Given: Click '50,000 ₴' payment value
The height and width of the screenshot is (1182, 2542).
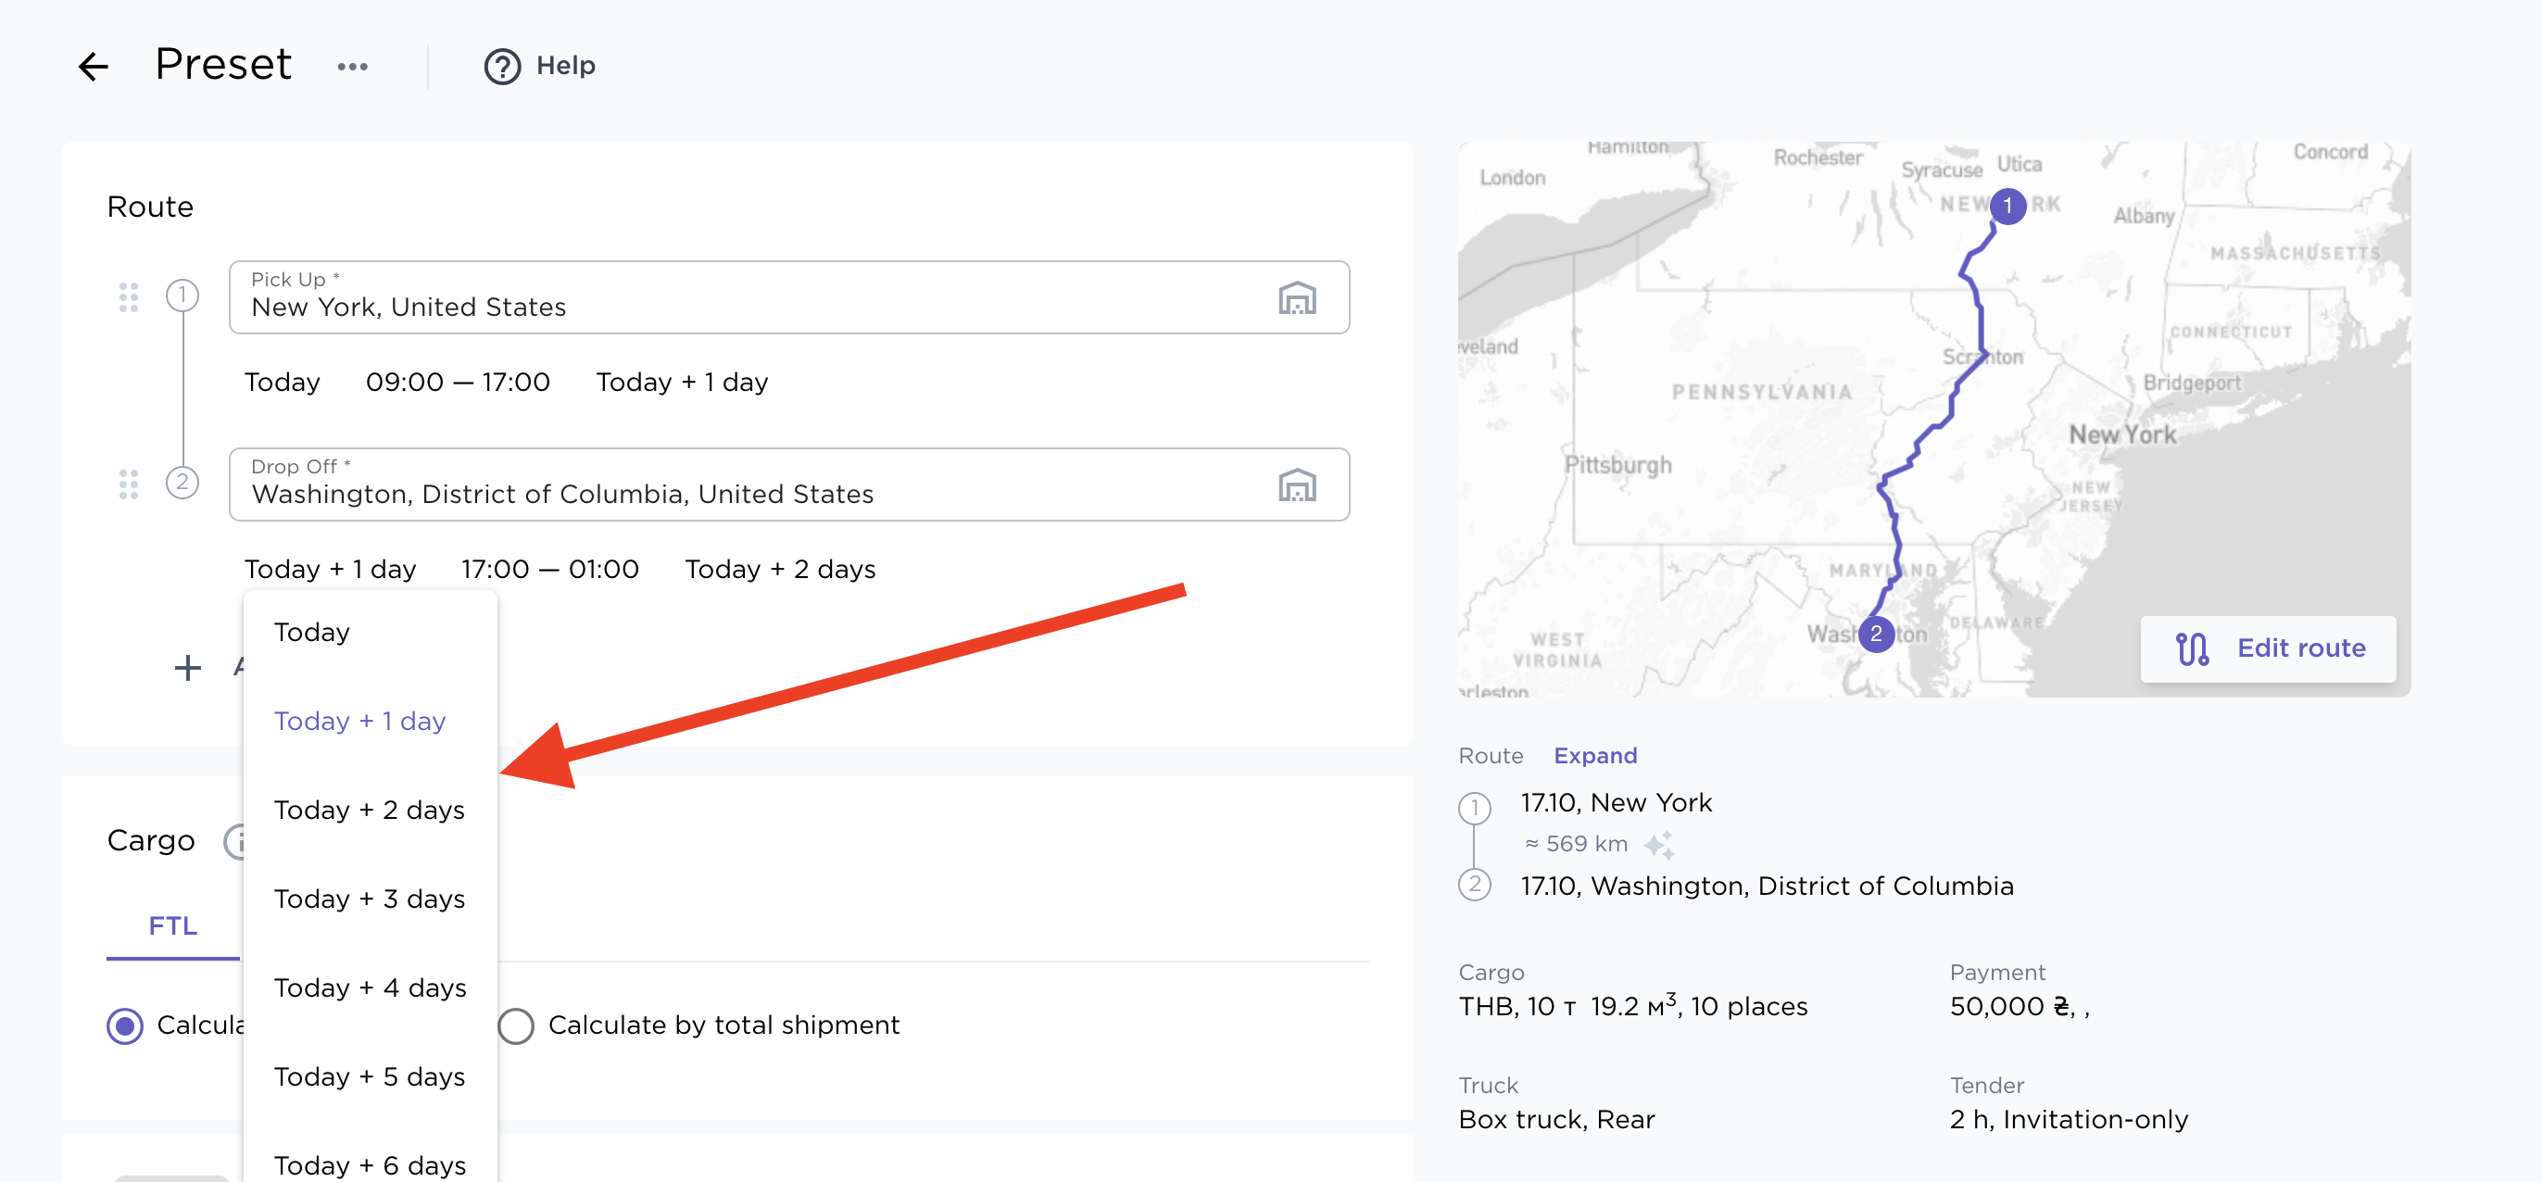Looking at the screenshot, I should click(2019, 1006).
